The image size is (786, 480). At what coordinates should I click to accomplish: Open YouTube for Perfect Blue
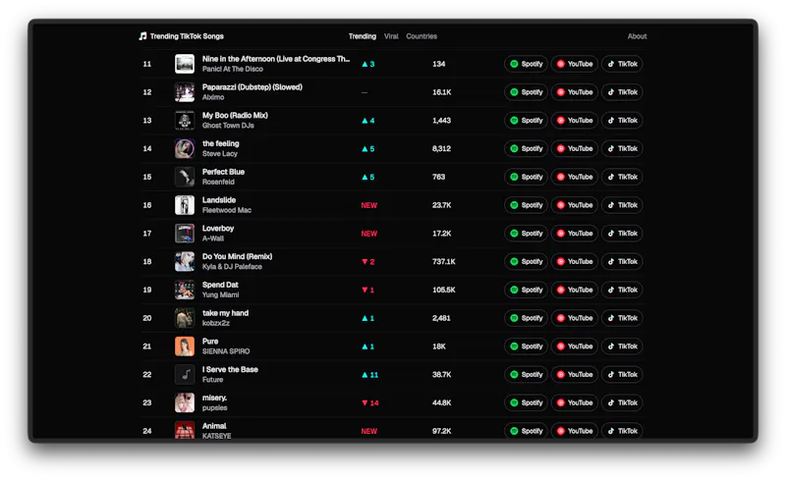pyautogui.click(x=575, y=177)
